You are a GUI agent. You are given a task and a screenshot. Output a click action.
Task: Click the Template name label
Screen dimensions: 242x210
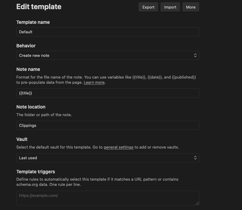(33, 22)
